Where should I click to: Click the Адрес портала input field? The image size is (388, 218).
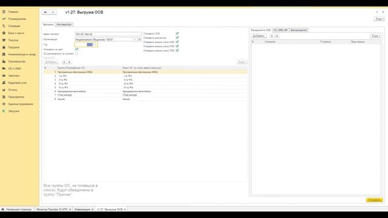pos(108,34)
